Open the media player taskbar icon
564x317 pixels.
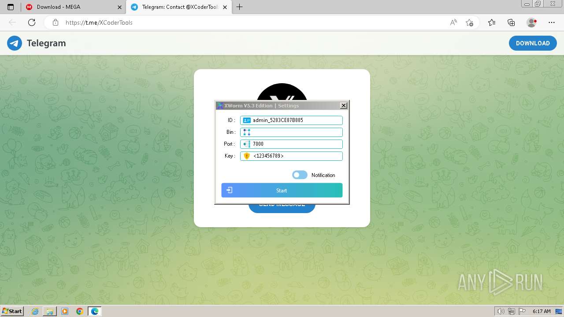[65, 311]
